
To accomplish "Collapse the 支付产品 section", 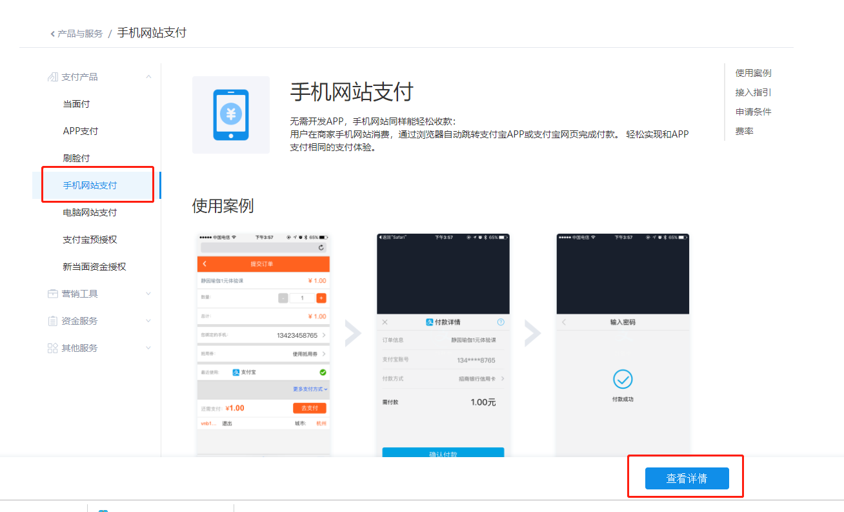I will [x=148, y=76].
